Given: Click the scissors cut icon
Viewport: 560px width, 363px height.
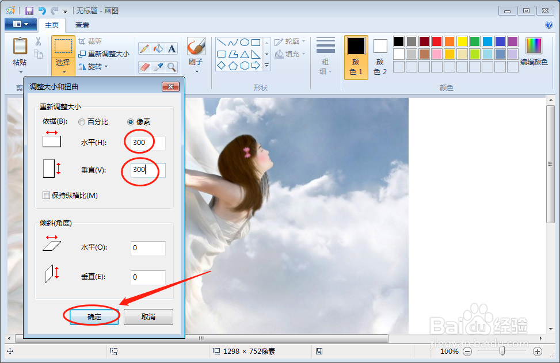Looking at the screenshot, I should [x=38, y=41].
